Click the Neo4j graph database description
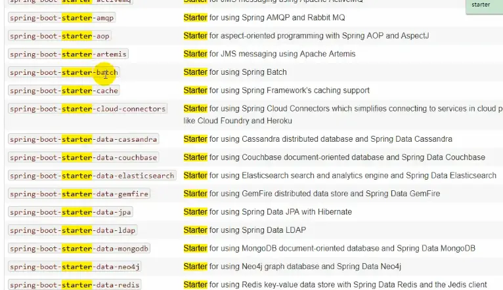 pos(292,267)
